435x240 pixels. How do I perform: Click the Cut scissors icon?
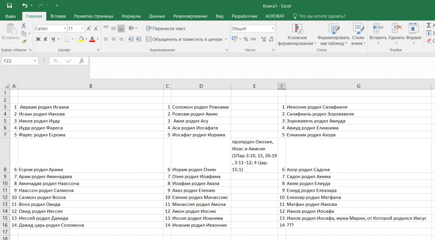click(24, 26)
